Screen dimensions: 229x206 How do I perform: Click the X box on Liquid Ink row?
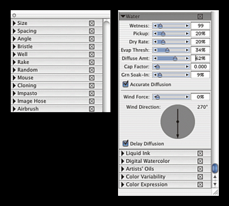point(200,153)
